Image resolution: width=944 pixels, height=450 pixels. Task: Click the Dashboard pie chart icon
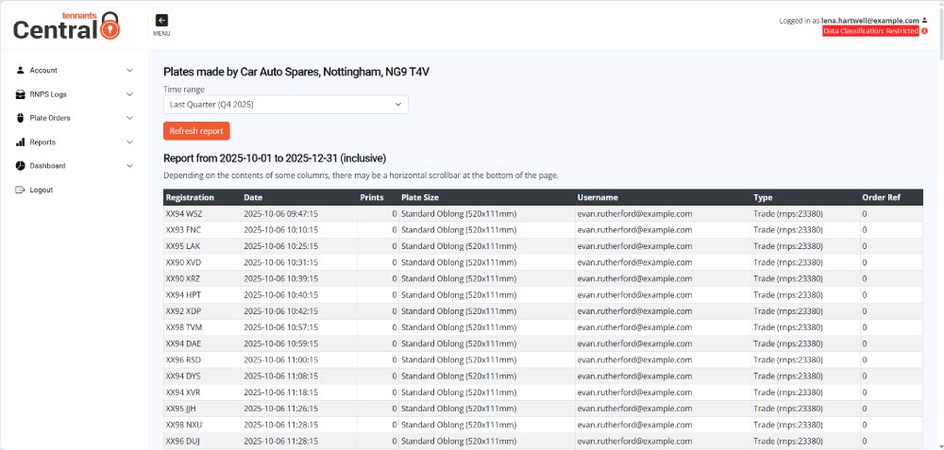pyautogui.click(x=20, y=165)
